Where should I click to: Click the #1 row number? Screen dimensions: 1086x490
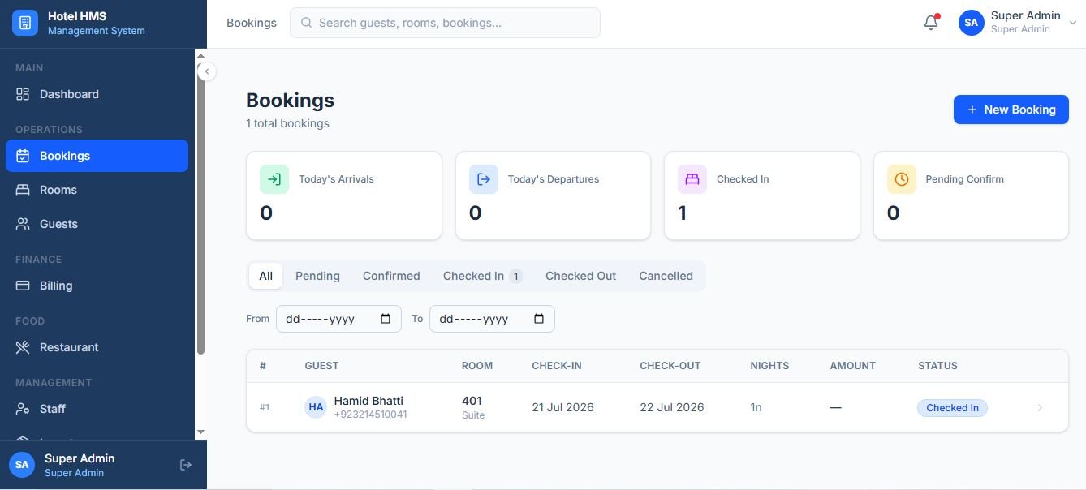coord(265,407)
